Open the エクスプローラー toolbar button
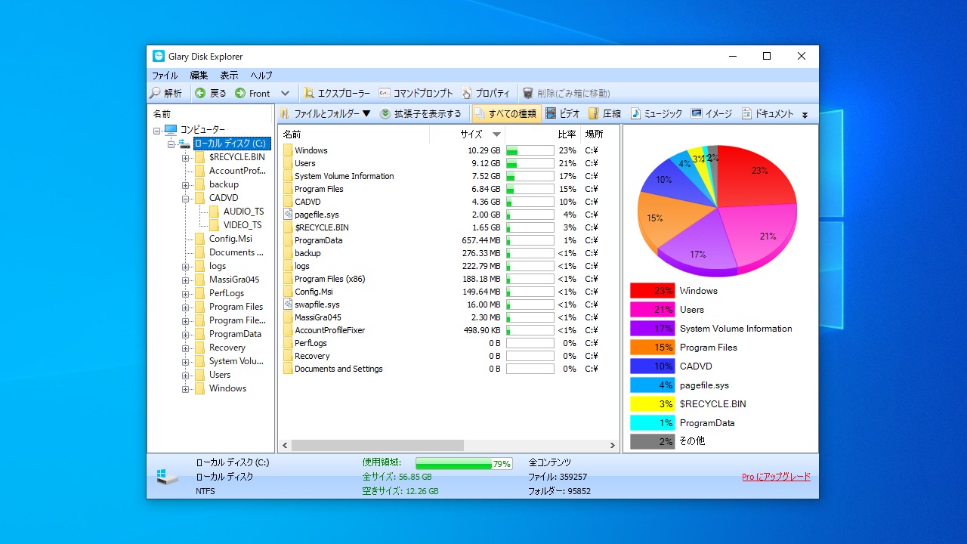967x544 pixels. pos(337,93)
